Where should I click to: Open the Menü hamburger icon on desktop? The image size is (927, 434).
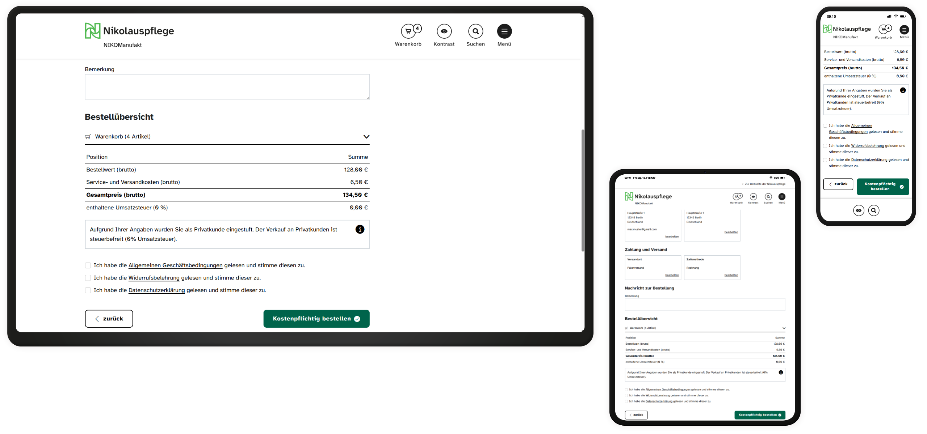[504, 31]
